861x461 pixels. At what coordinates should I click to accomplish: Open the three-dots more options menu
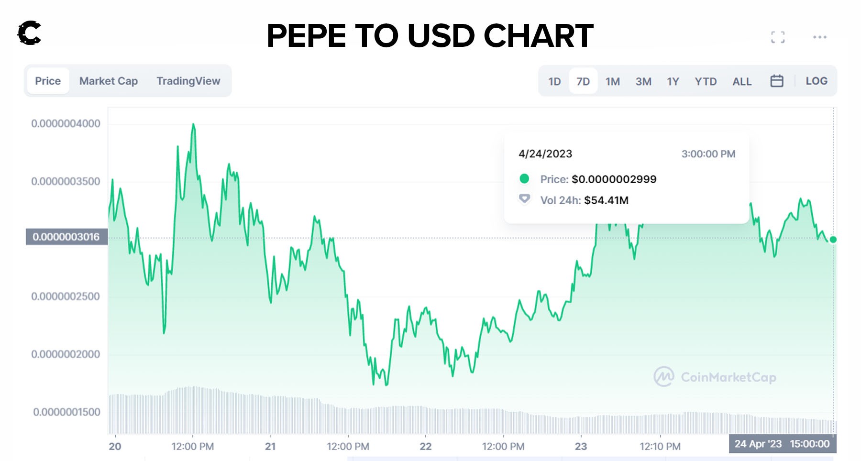(819, 37)
